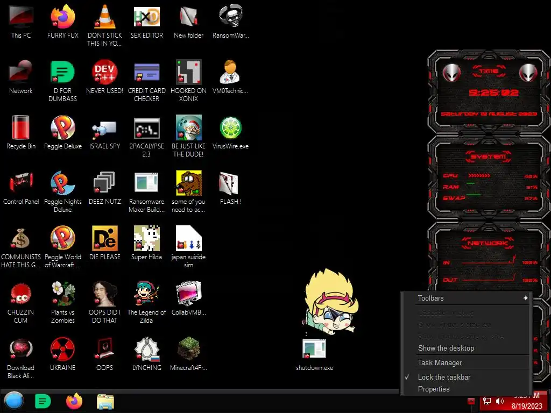Open the This PC desktop icon
This screenshot has height=413, width=551.
click(x=21, y=17)
